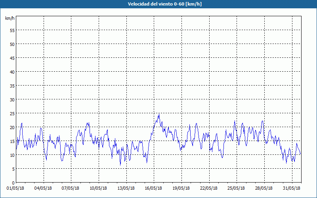Click the highest wind speed peak near 16/05/18

click(159, 114)
